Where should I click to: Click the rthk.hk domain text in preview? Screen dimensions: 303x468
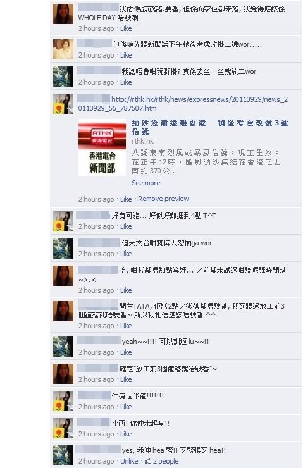tap(143, 141)
